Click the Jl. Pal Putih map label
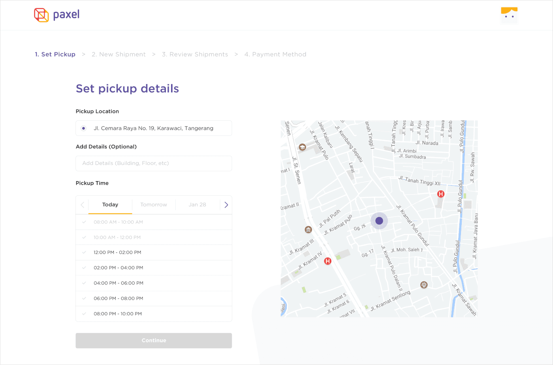This screenshot has width=553, height=365. (329, 219)
